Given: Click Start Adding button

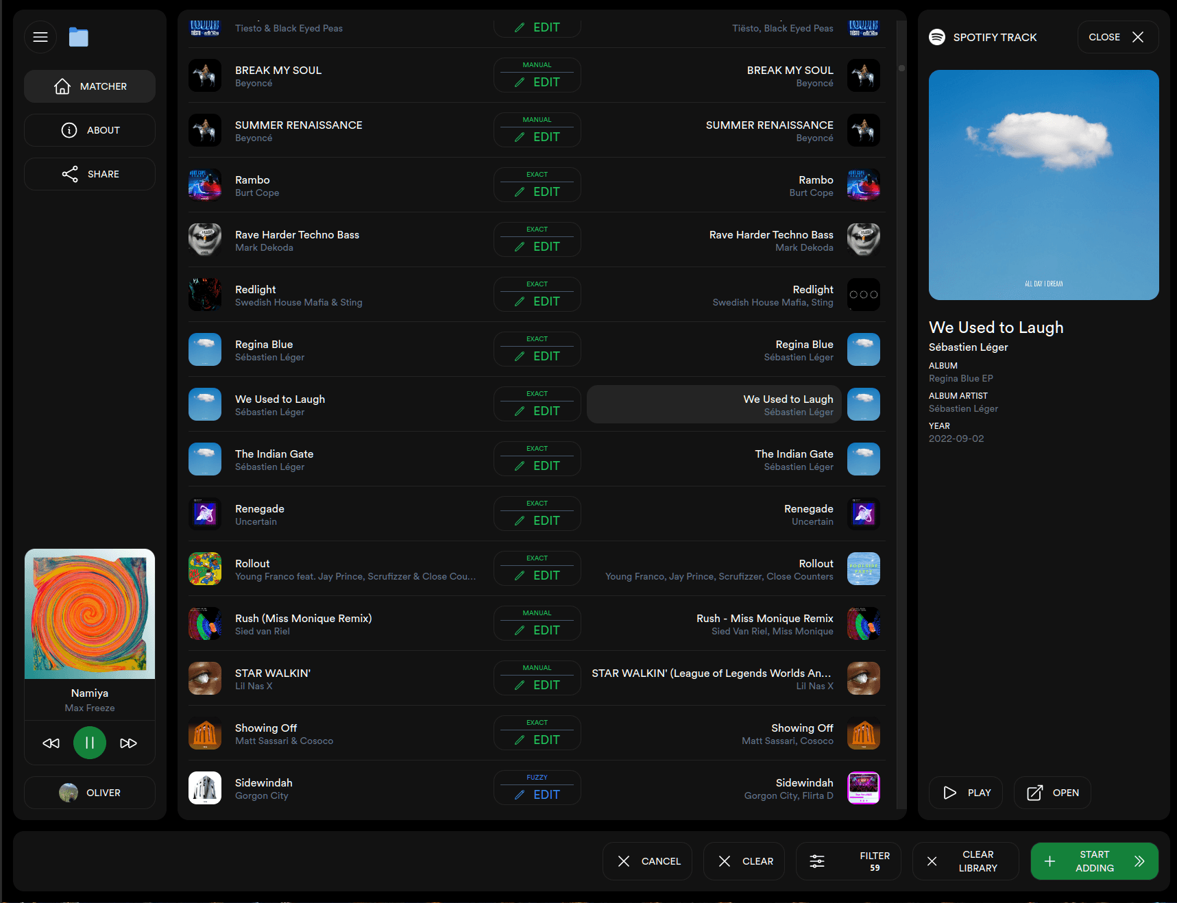Looking at the screenshot, I should coord(1095,861).
